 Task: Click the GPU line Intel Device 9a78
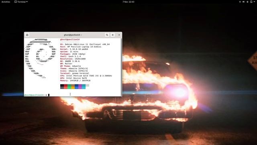(x=73, y=78)
